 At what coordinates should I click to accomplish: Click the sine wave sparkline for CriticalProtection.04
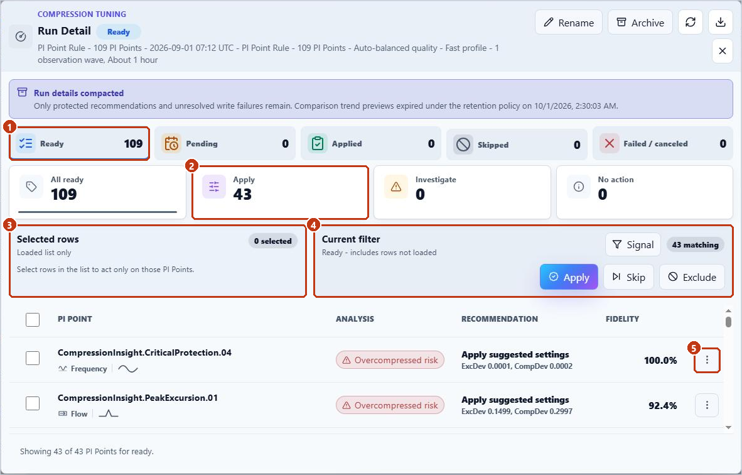(x=128, y=368)
